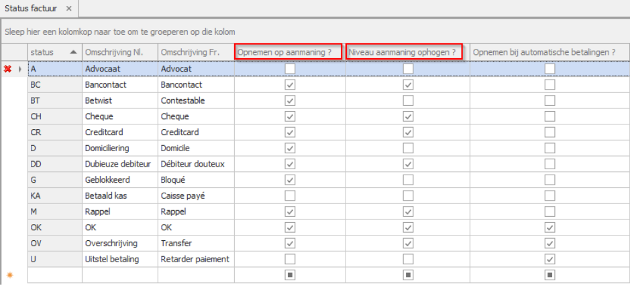Toggle new-row Niveau aanmaning ophogen checkbox
The height and width of the screenshot is (285, 630).
click(x=408, y=275)
